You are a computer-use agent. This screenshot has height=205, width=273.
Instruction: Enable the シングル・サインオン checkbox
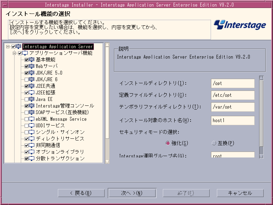(x=26, y=132)
